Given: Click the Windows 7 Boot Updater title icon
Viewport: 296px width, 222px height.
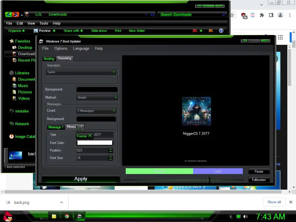Looking at the screenshot, I should pyautogui.click(x=41, y=41).
